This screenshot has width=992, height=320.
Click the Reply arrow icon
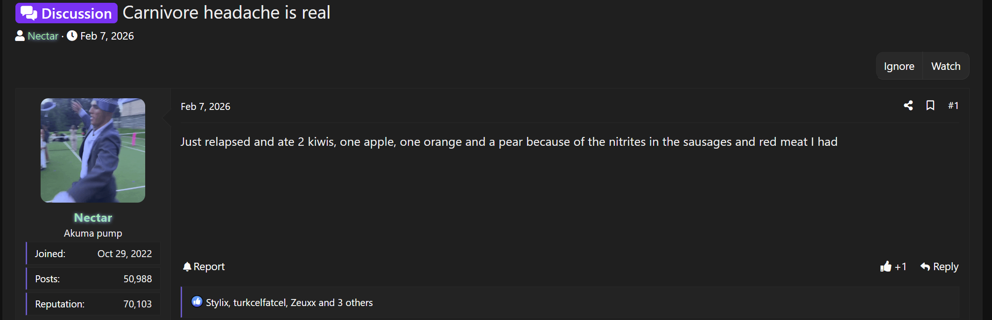(925, 266)
